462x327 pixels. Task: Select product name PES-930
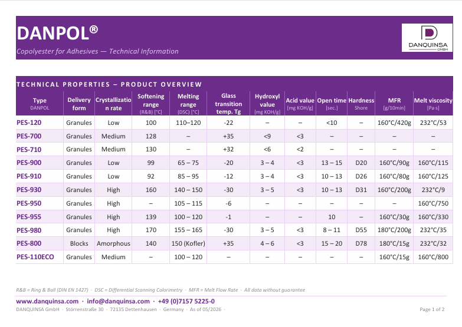(x=29, y=190)
